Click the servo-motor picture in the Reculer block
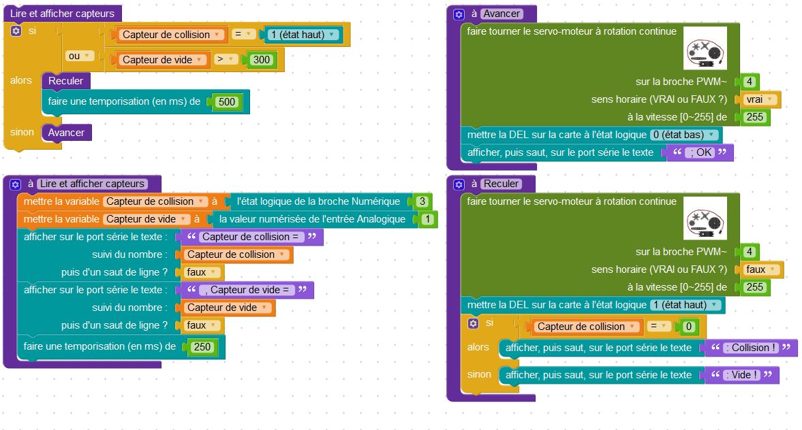Image resolution: width=802 pixels, height=430 pixels. tap(705, 218)
